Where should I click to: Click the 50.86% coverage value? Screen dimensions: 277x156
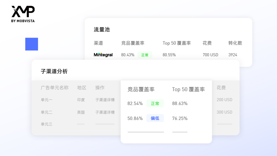click(135, 118)
